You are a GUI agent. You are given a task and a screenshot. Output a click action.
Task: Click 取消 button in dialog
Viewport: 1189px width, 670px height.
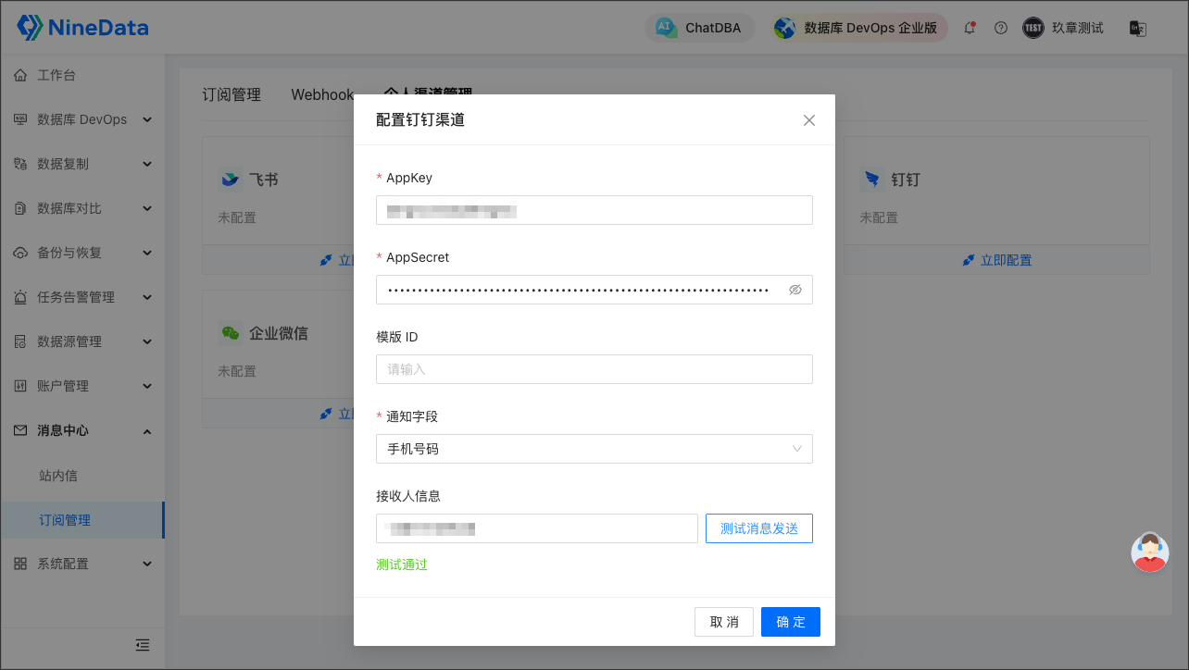pos(724,622)
